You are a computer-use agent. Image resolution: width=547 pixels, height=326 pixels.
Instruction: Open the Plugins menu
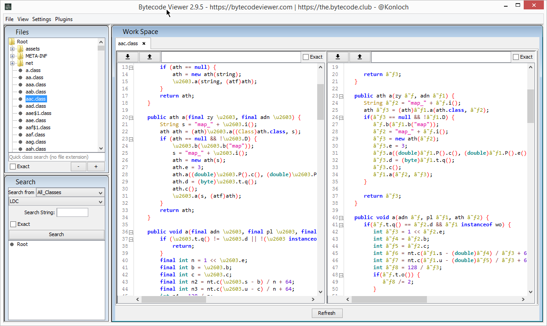coord(64,19)
